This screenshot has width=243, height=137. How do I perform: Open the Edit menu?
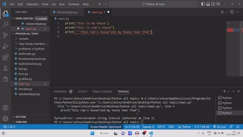click(x=20, y=4)
